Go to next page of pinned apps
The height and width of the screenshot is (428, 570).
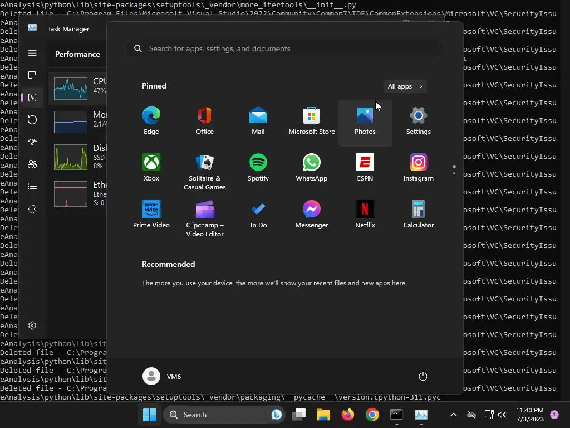coord(454,173)
